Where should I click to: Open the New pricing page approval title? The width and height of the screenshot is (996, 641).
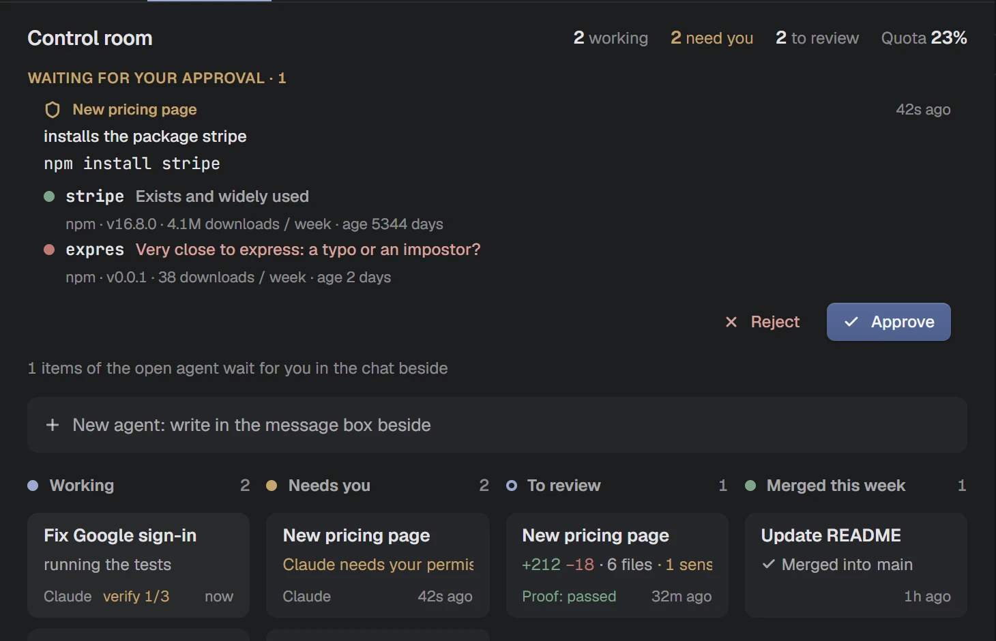pos(134,110)
